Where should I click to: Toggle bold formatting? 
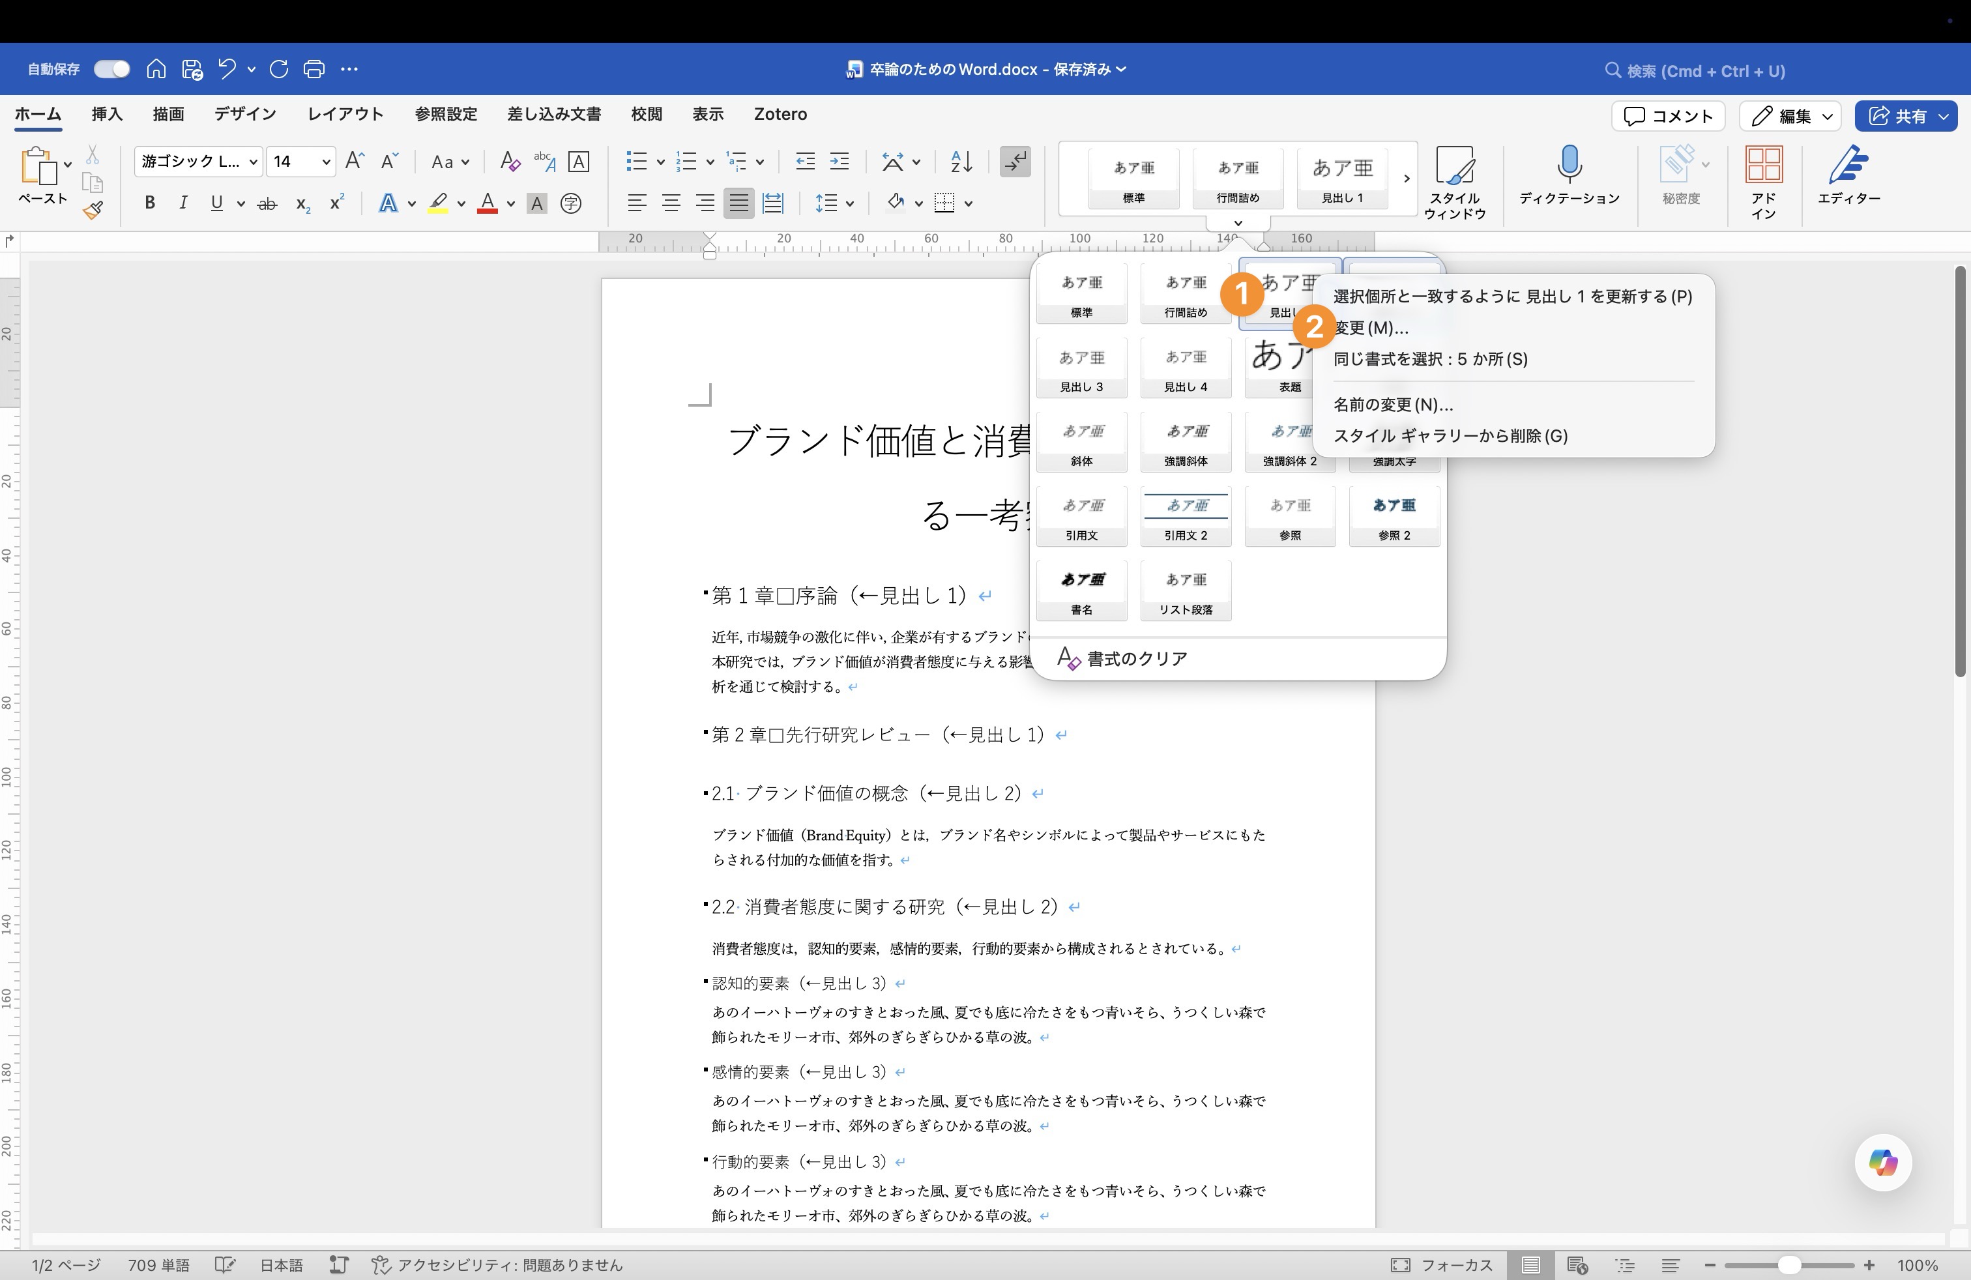150,203
